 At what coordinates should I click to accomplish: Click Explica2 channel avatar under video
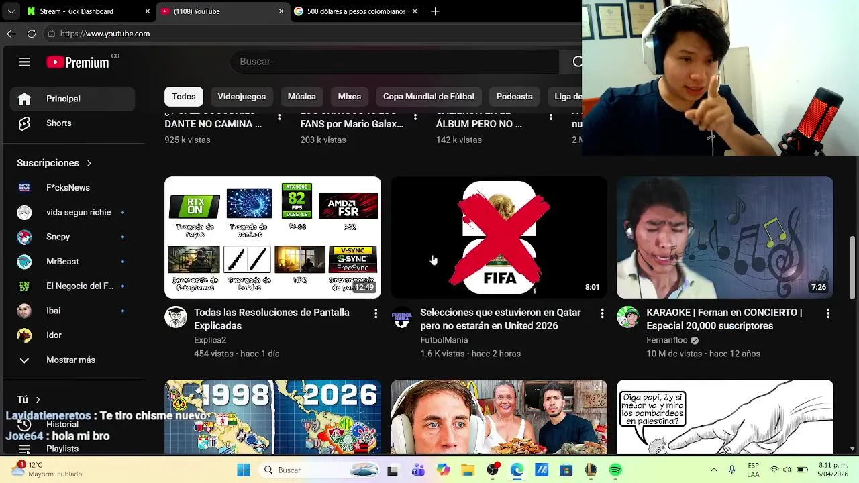176,317
